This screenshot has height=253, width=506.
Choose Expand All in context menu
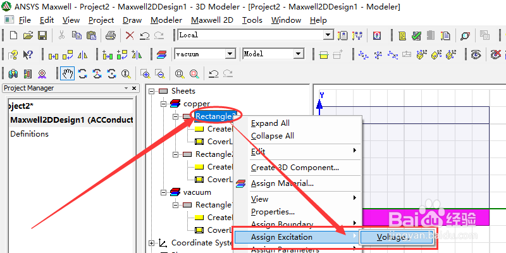(271, 123)
